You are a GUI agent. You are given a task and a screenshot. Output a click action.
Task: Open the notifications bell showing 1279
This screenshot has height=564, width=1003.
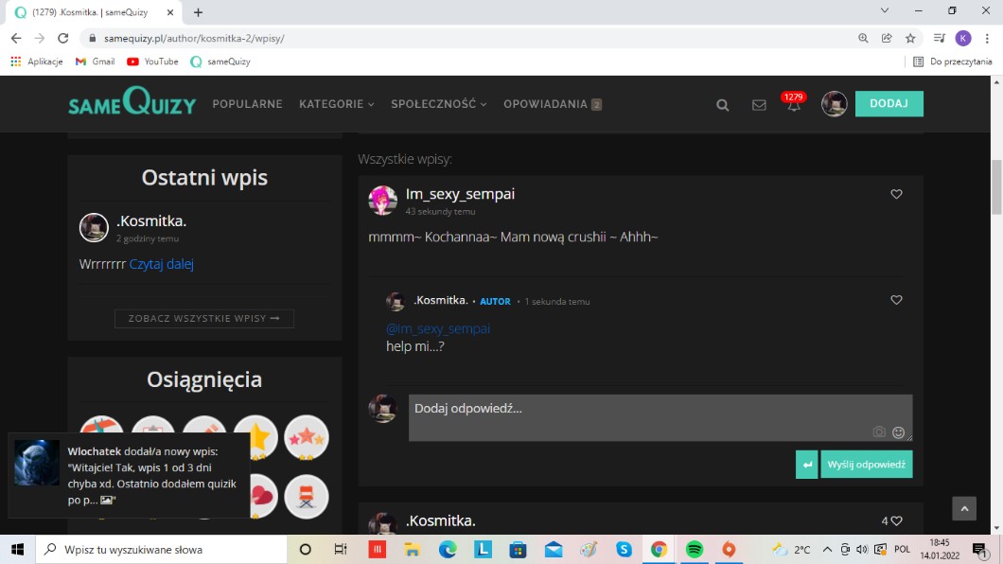(x=794, y=104)
